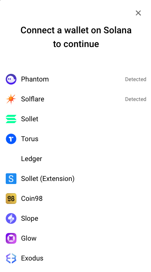This screenshot has width=151, height=272.
Task: Choose the Ledger wallet entry
Action: tap(76, 159)
